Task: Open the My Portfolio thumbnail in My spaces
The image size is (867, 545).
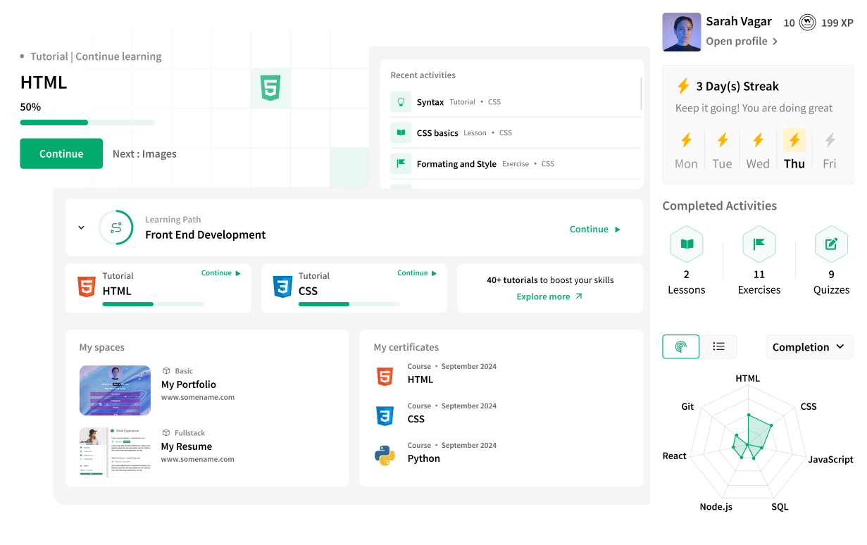Action: coord(115,390)
